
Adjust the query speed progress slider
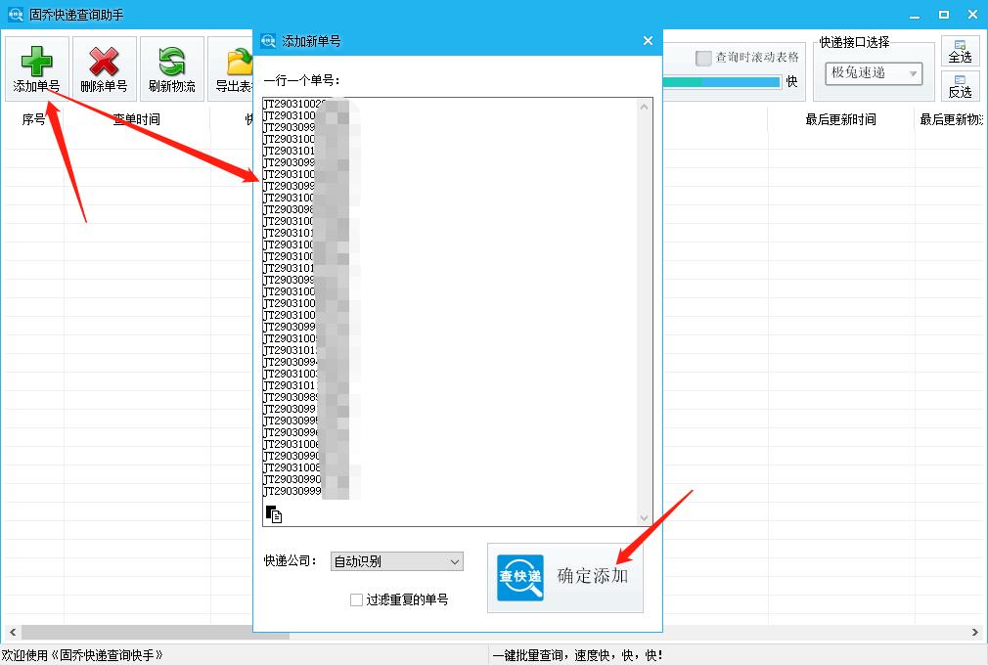tap(722, 82)
